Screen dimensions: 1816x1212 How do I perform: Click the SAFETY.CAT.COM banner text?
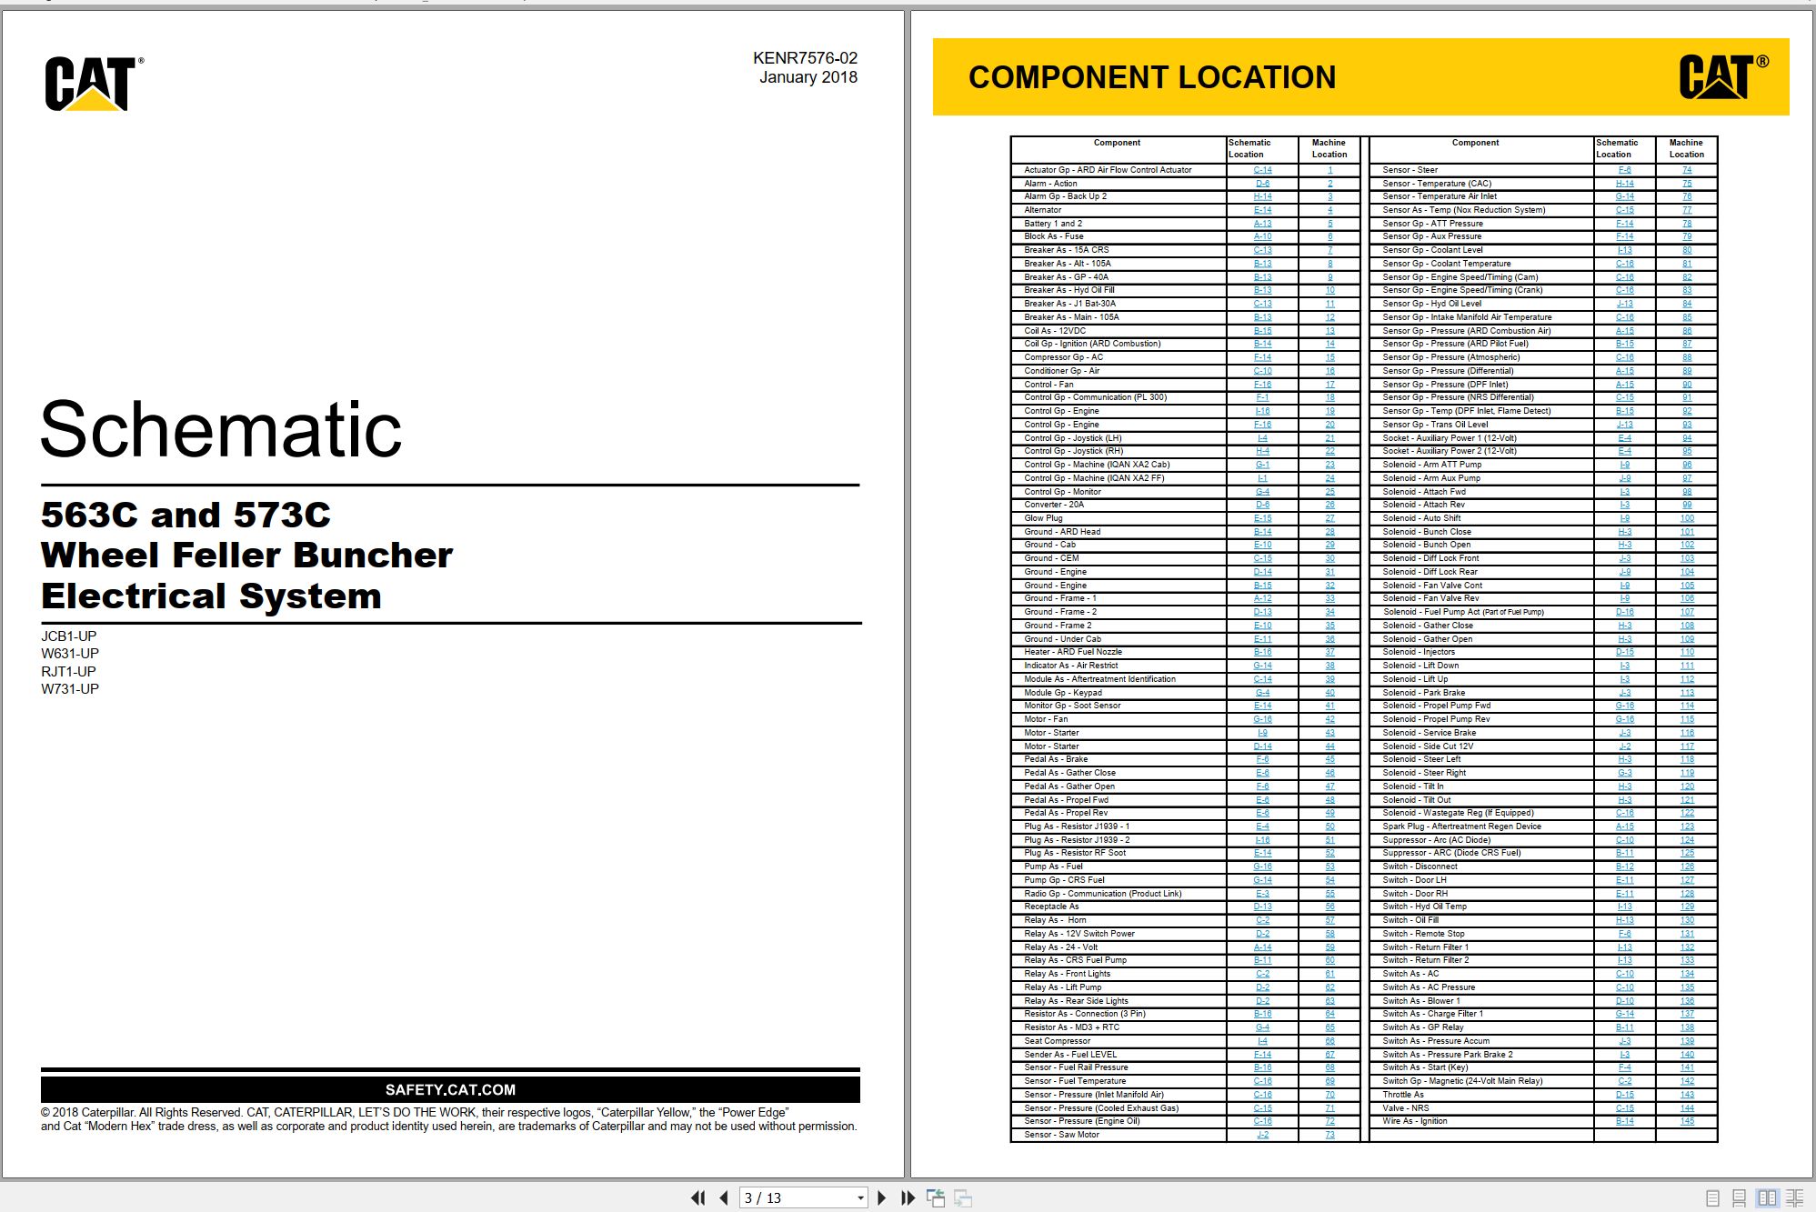pyautogui.click(x=450, y=1089)
